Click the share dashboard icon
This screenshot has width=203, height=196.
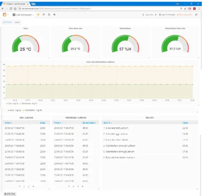pyautogui.click(x=44, y=15)
